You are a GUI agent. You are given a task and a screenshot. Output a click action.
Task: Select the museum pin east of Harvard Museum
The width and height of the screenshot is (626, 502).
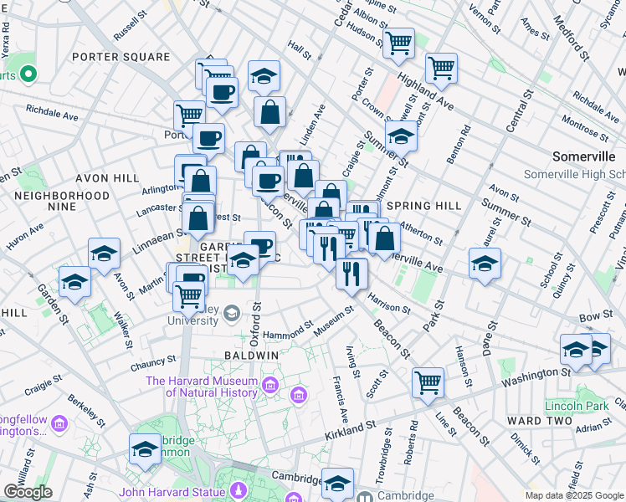click(299, 396)
